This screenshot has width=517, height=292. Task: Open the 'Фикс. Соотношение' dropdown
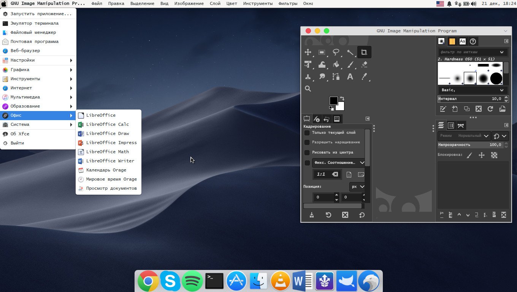(x=339, y=163)
